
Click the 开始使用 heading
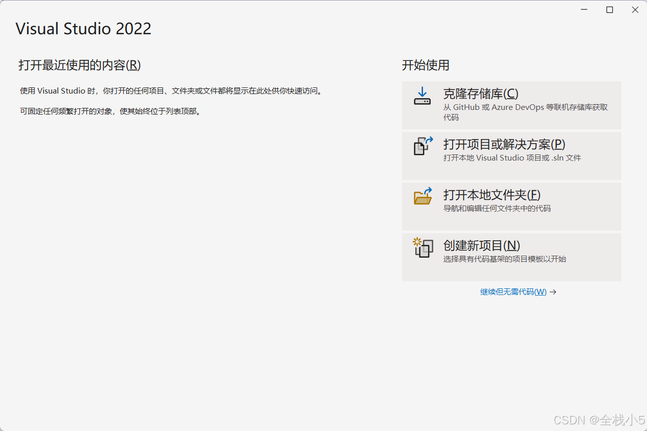point(426,65)
